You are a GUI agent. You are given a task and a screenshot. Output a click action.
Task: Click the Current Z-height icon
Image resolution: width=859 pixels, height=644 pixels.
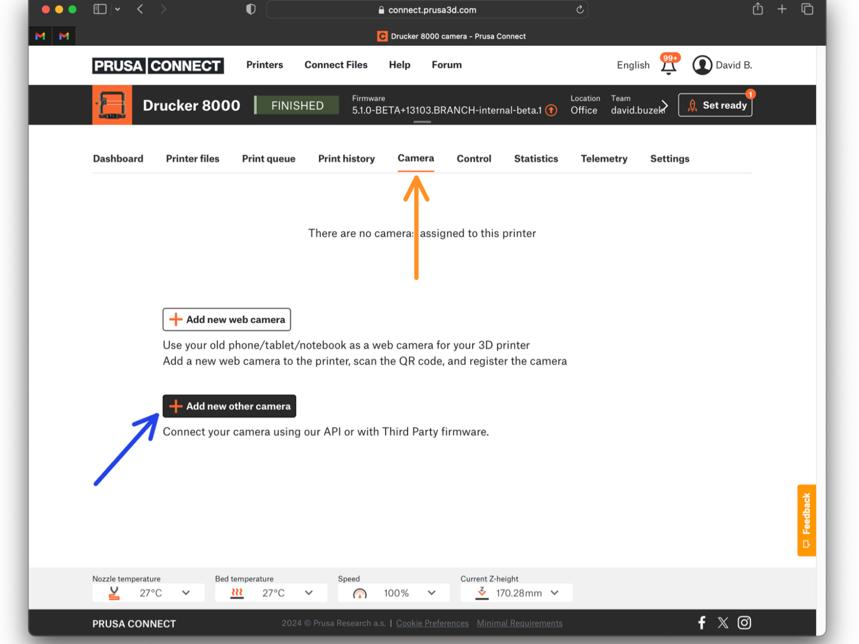pyautogui.click(x=482, y=593)
